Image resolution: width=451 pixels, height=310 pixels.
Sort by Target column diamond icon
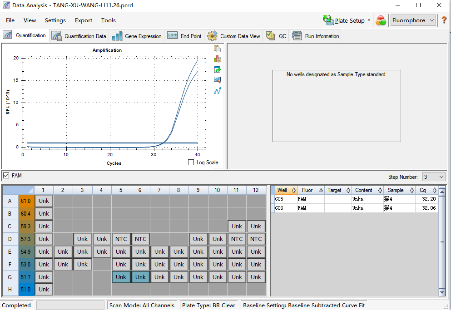(348, 190)
